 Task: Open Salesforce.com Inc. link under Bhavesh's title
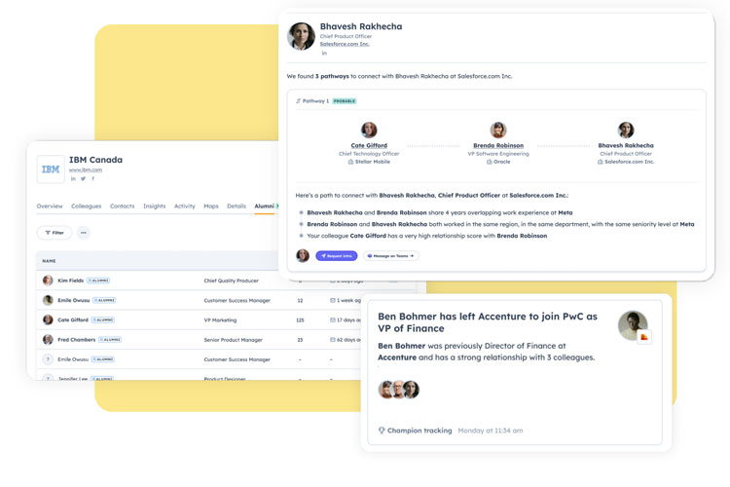click(345, 44)
